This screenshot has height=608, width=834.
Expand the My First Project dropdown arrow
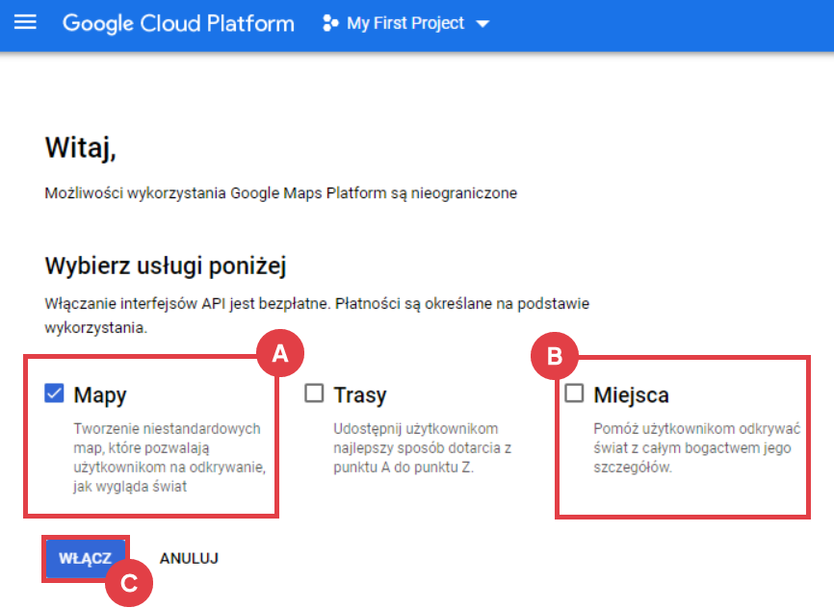tap(483, 24)
